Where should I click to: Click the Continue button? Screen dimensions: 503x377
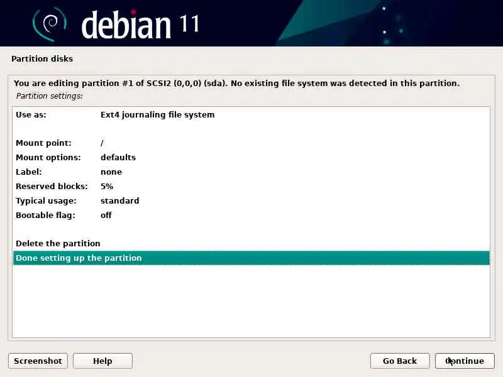pyautogui.click(x=465, y=361)
